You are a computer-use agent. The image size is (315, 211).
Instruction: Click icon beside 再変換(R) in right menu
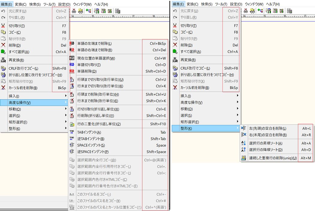(x=175, y=60)
